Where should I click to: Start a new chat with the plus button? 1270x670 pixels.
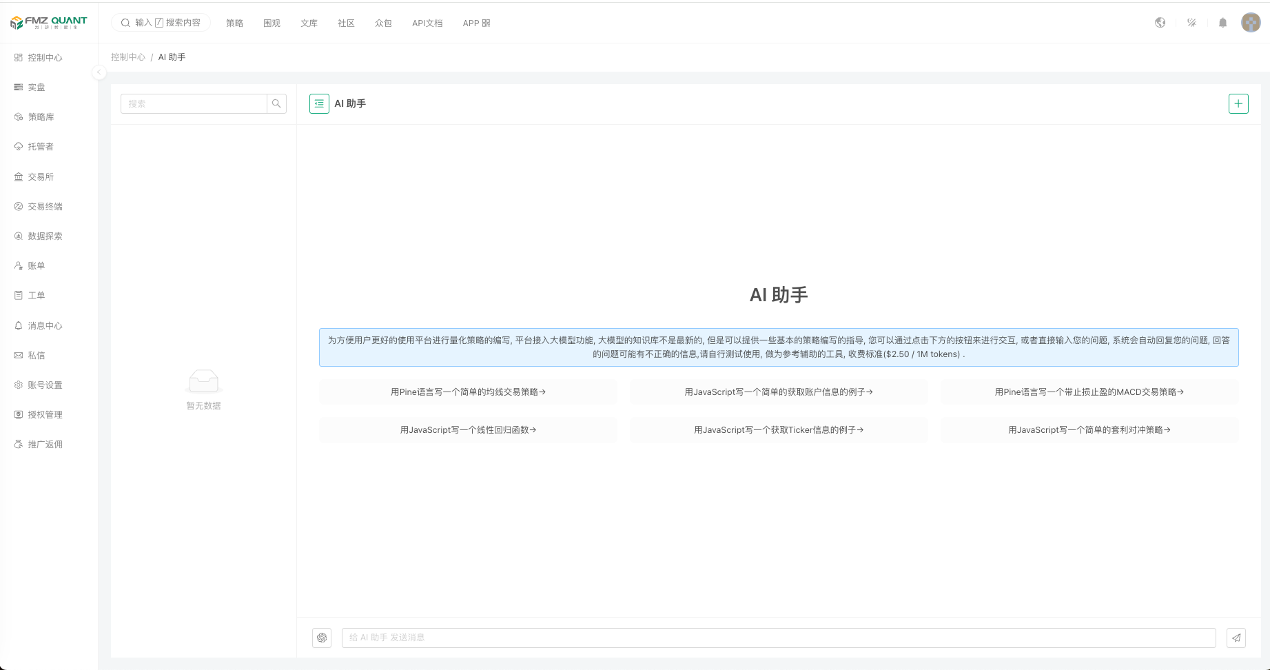(x=1238, y=103)
